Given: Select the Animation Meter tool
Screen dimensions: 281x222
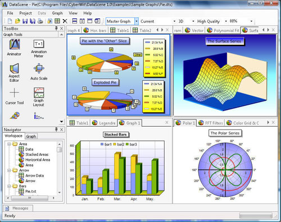Looking at the screenshot, I should click(39, 49).
